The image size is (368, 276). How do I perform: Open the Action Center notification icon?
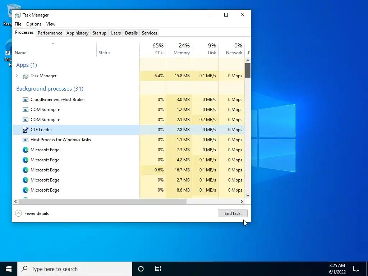[356, 269]
